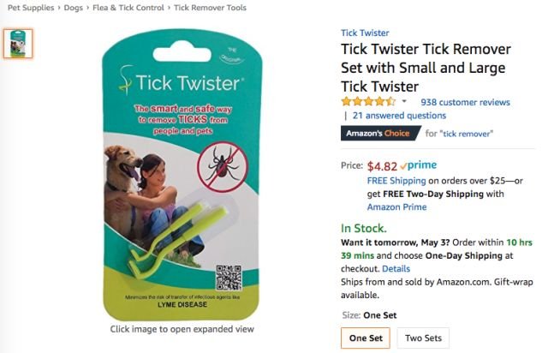Screen dimensions: 548x353
Task: Open the Pet Supplies breadcrumb
Action: [x=31, y=8]
